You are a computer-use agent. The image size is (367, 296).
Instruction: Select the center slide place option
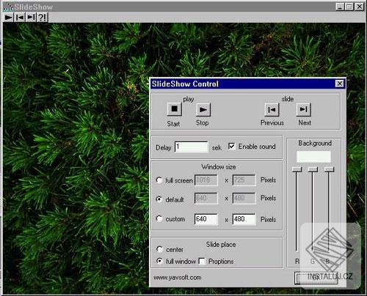tap(159, 249)
